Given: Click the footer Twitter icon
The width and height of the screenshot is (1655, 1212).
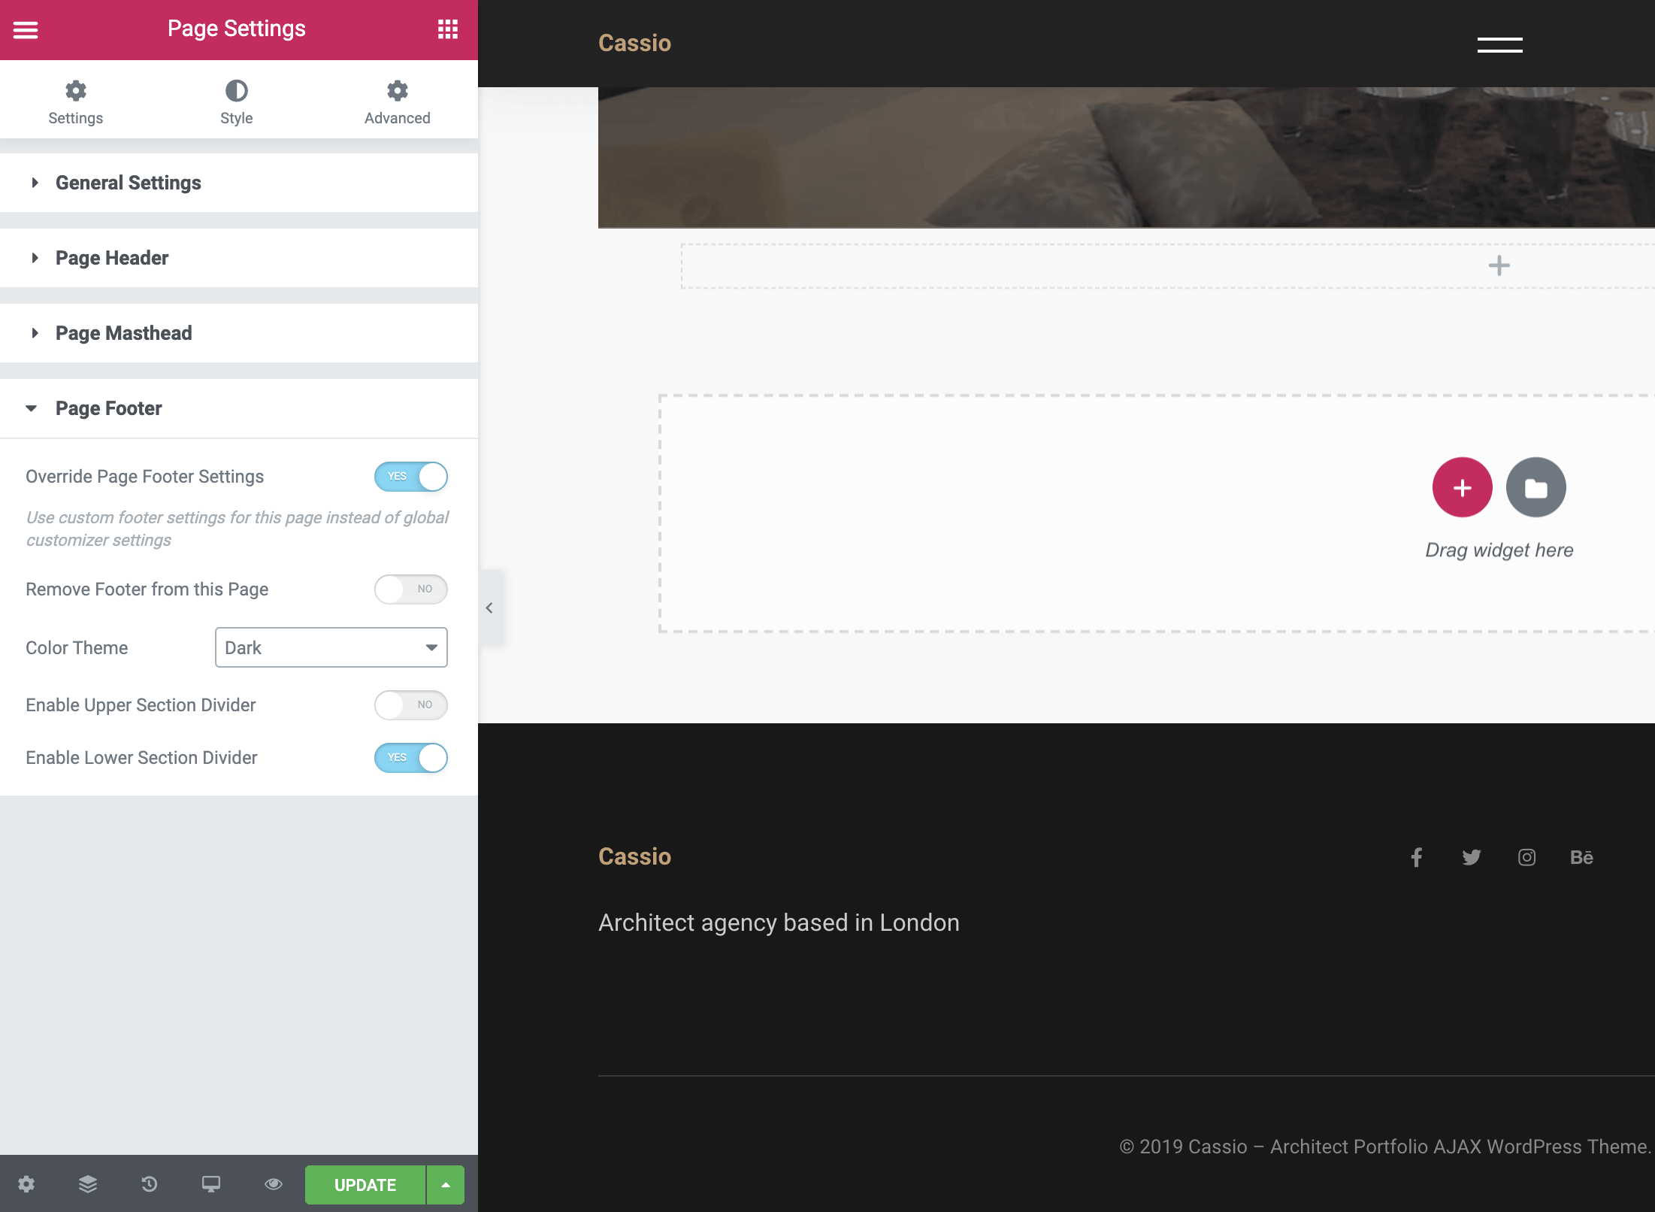Looking at the screenshot, I should [x=1471, y=857].
